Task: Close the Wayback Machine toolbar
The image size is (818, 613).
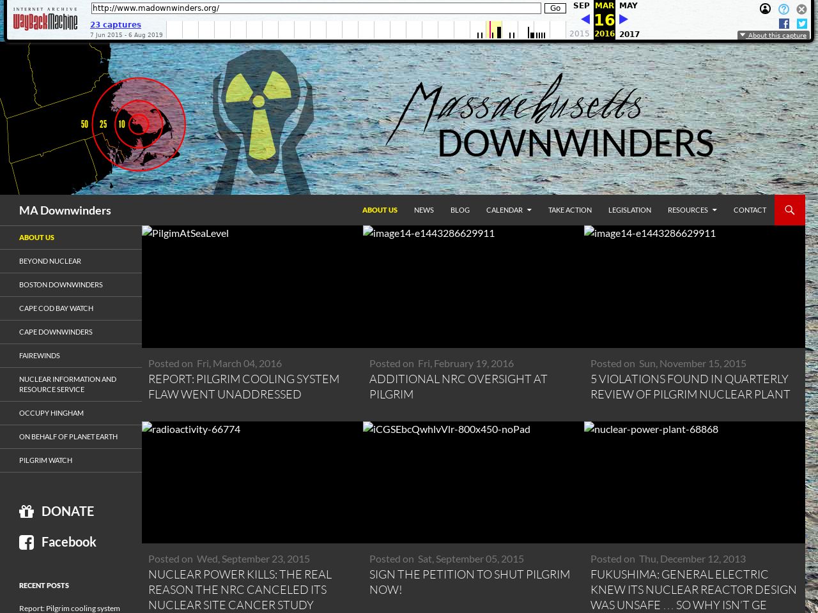Action: pyautogui.click(x=801, y=10)
